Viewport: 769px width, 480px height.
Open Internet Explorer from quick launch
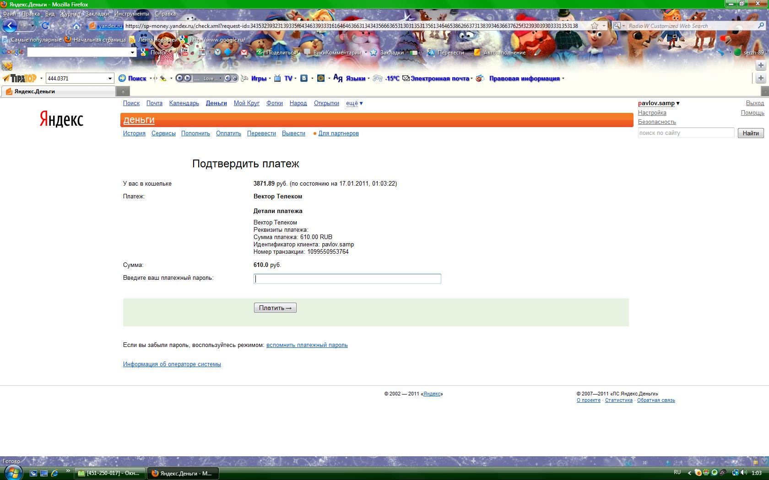click(x=54, y=473)
